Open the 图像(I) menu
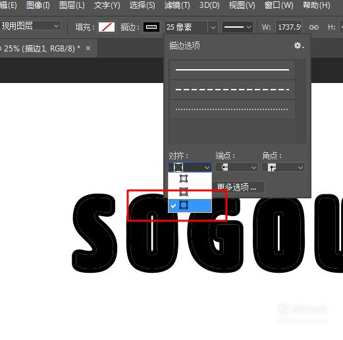 click(38, 5)
